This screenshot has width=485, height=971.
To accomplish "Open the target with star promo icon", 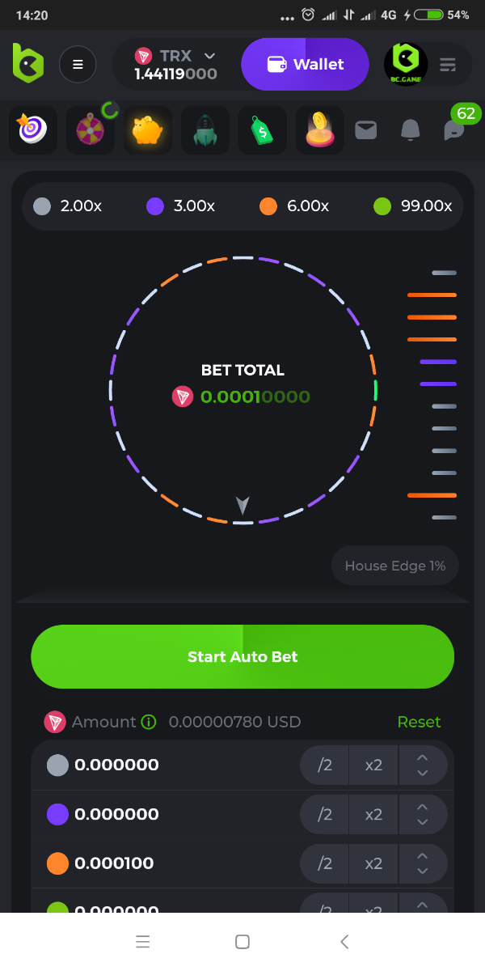I will (33, 130).
